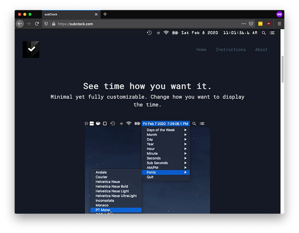Choose the plain Helvetica Neue font
This screenshot has width=299, height=233.
coord(116,182)
